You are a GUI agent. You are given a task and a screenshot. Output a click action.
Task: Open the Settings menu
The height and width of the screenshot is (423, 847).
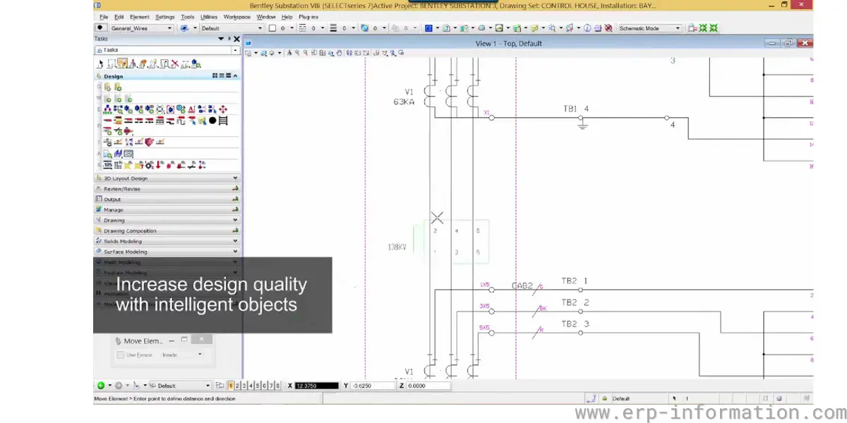pyautogui.click(x=165, y=16)
